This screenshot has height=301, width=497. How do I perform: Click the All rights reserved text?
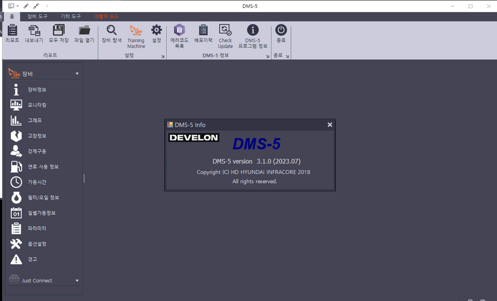[254, 181]
